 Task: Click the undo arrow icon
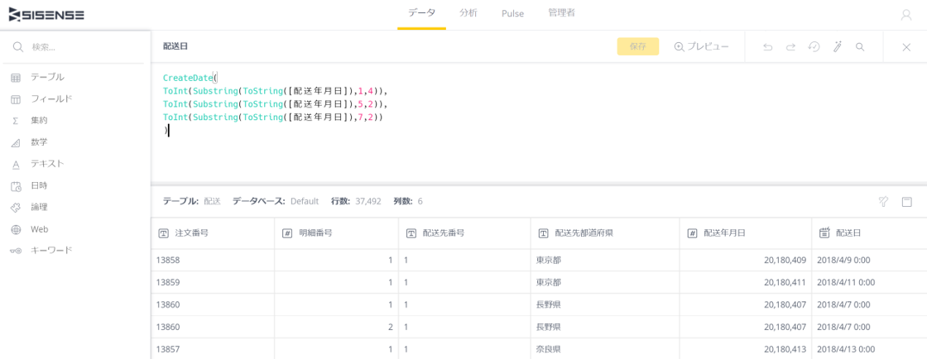pos(768,47)
